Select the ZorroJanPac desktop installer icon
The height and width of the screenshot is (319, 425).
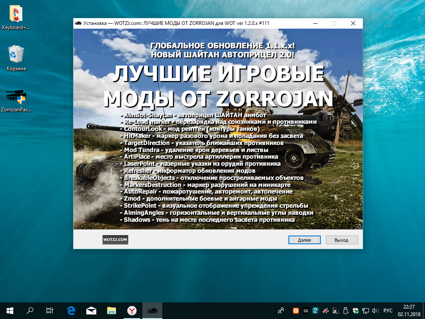coord(16,101)
